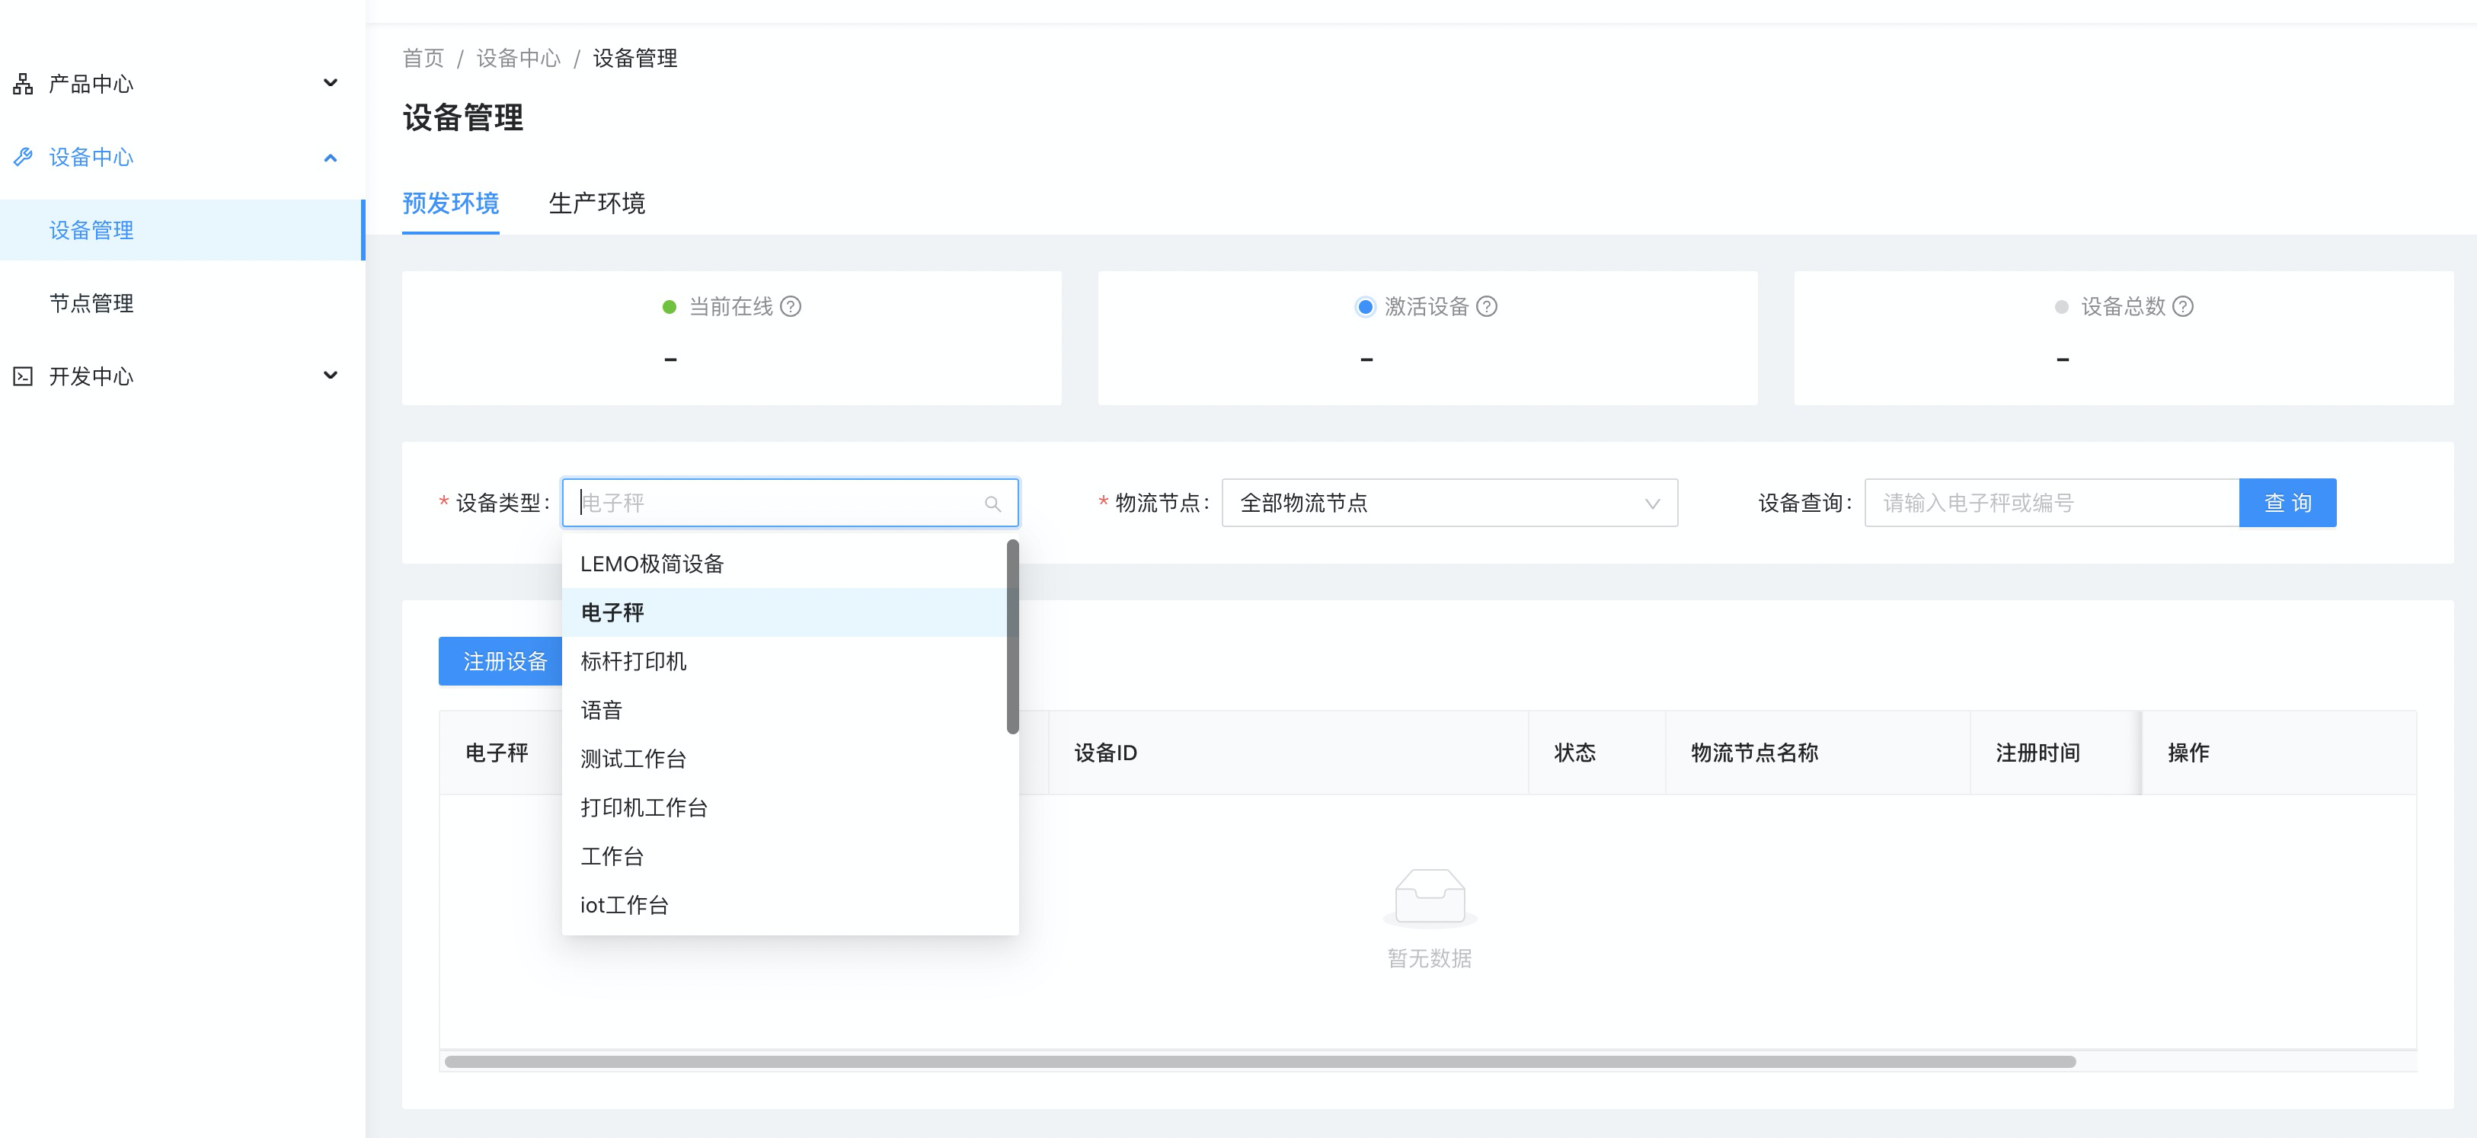2477x1138 pixels.
Task: Collapse the 设备中心 menu chevron
Action: point(330,158)
